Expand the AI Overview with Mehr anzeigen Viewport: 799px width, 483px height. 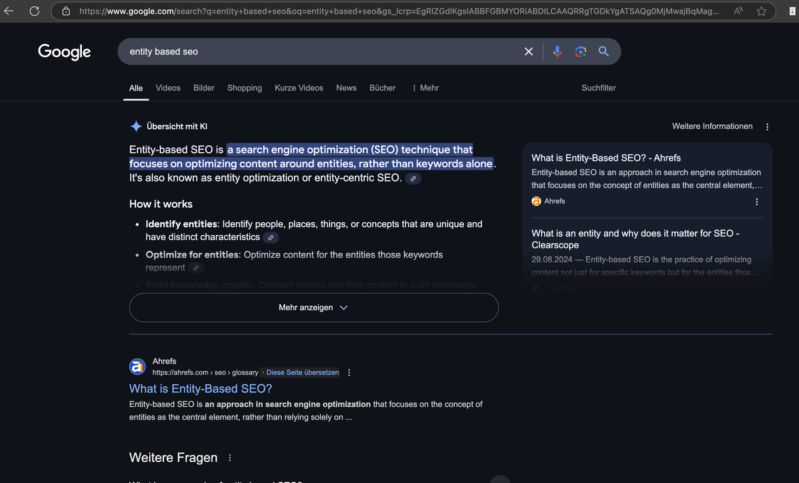pos(313,307)
